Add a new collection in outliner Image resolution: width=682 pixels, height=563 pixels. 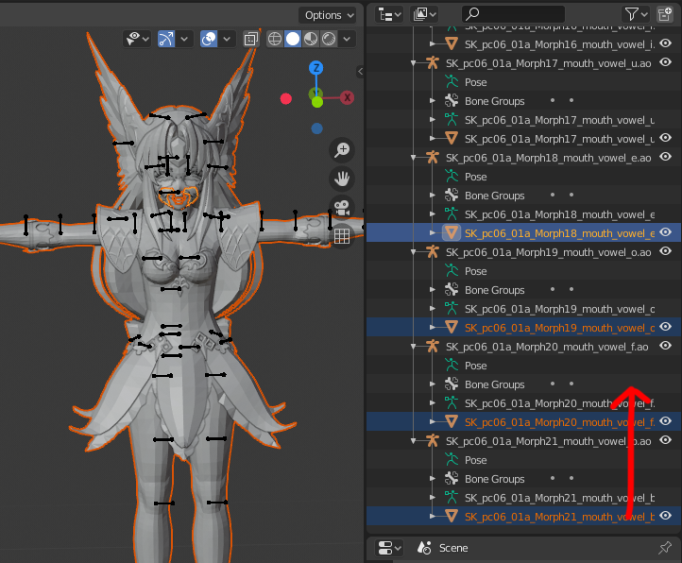tap(665, 15)
